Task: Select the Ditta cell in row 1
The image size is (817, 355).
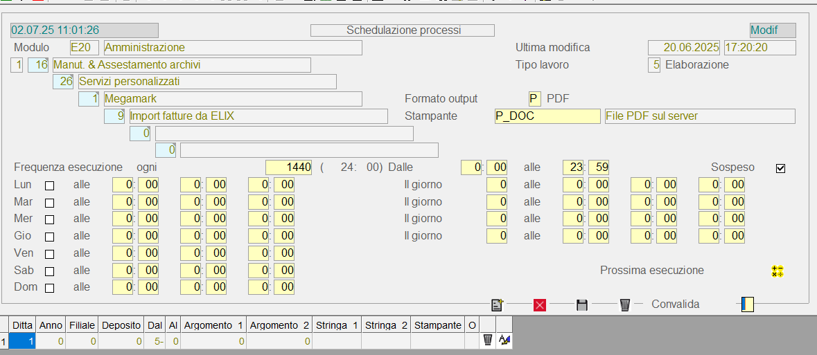Action: click(x=21, y=340)
